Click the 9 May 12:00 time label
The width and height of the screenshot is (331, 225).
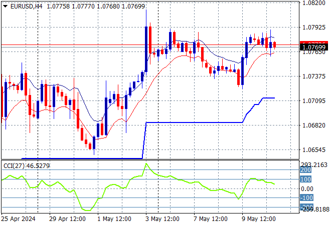point(259,219)
